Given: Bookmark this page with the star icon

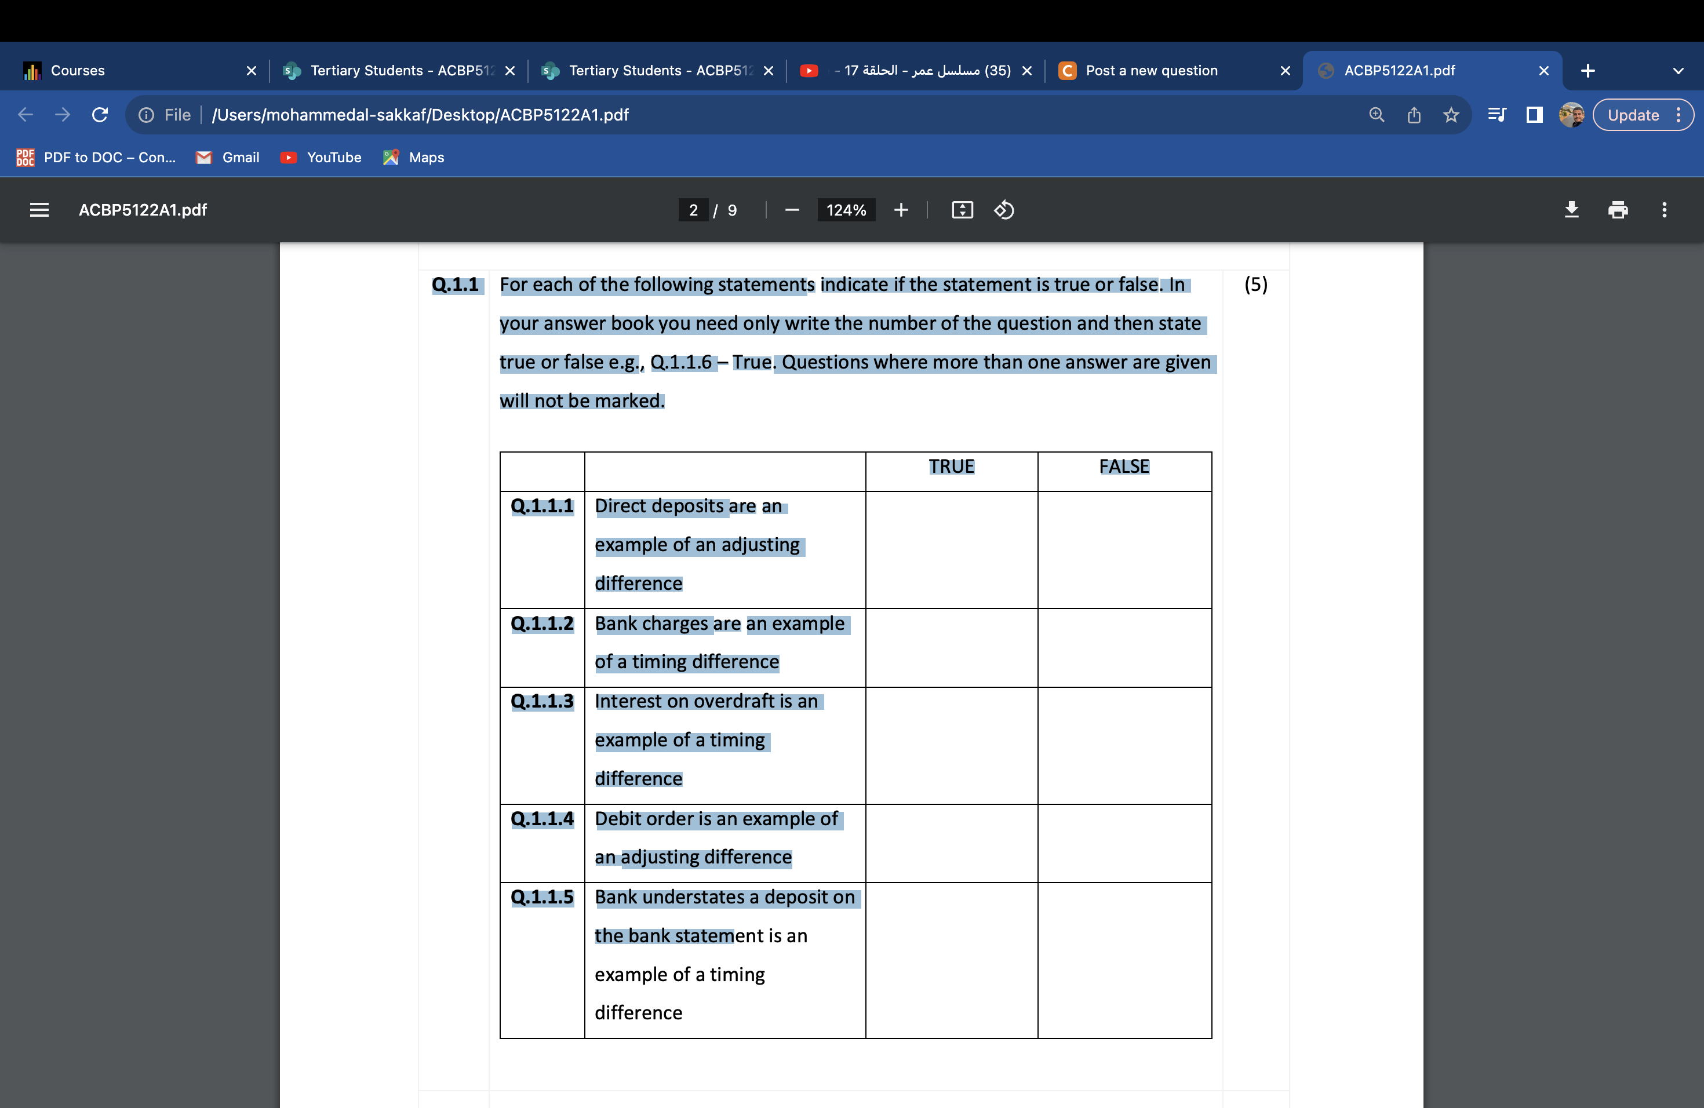Looking at the screenshot, I should click(1451, 115).
